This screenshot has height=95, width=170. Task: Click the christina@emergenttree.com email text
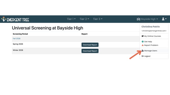pyautogui.click(x=154, y=31)
